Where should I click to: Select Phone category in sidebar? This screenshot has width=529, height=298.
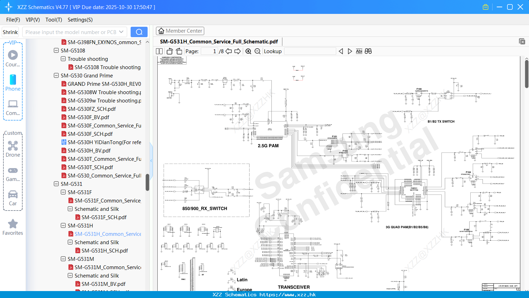point(13,83)
